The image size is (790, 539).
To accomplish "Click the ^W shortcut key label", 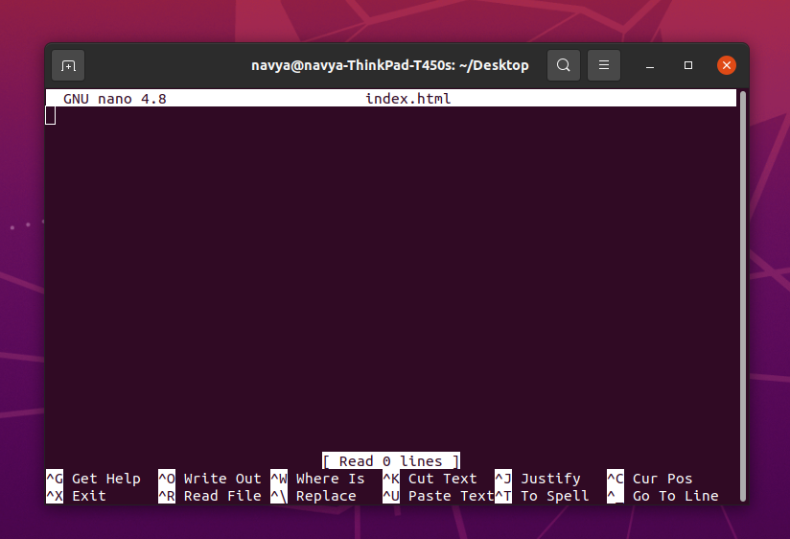I will click(x=279, y=478).
